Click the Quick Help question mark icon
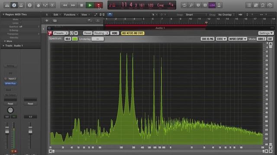 [30, 5]
